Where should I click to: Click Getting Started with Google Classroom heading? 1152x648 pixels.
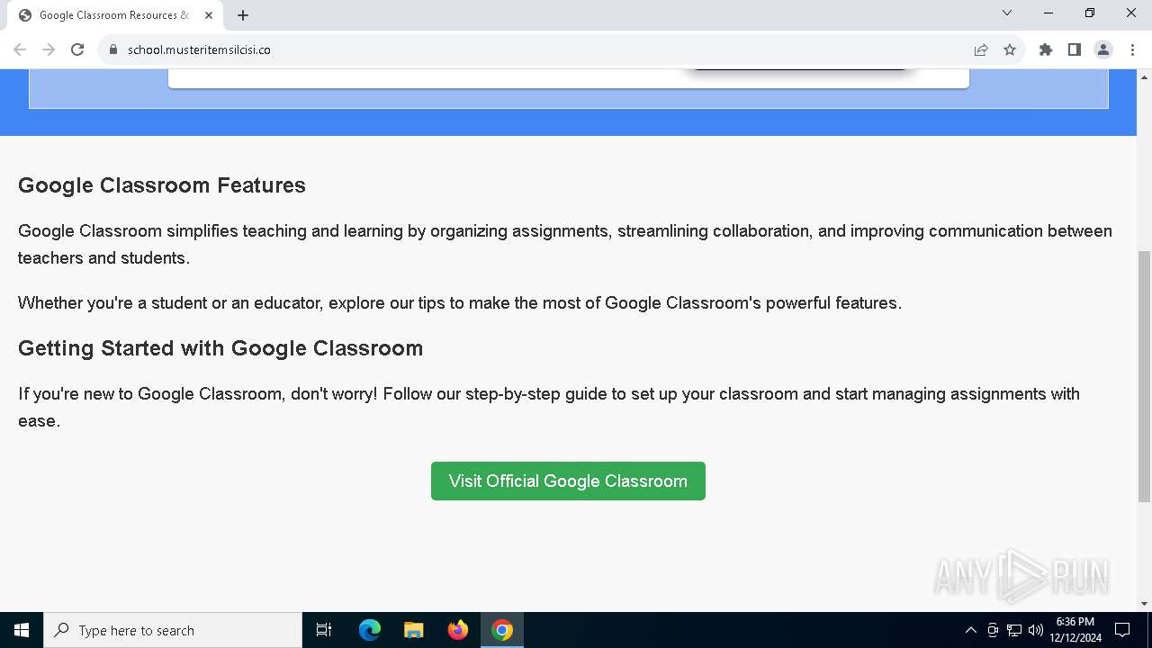tap(220, 348)
